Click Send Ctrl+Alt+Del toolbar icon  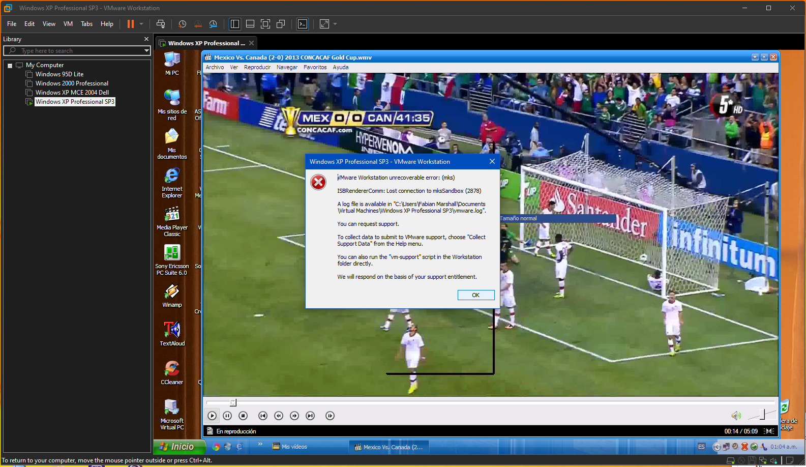(x=161, y=24)
